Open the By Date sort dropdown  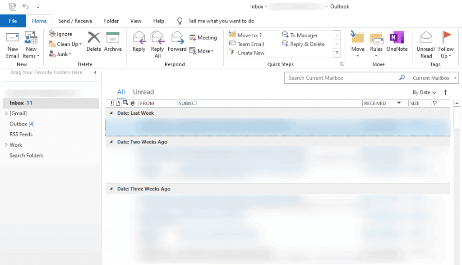click(423, 92)
